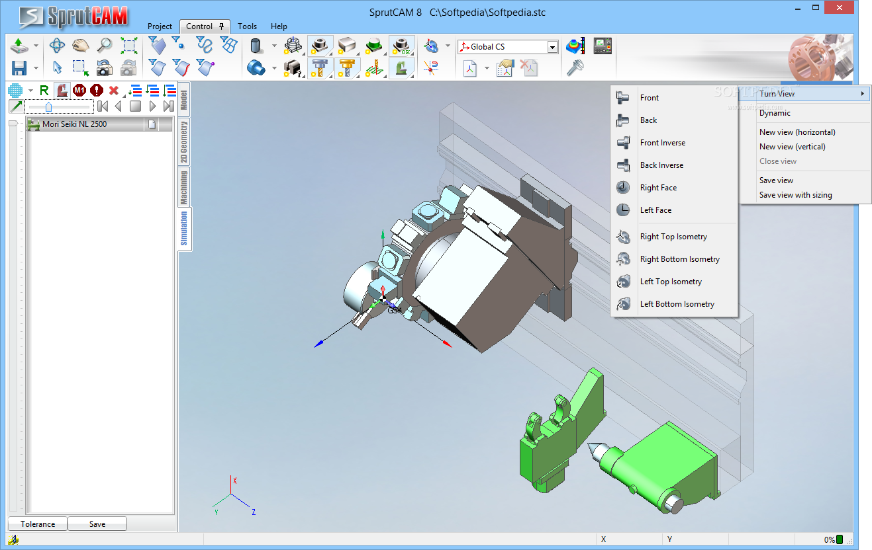
Task: Click the document icon in Mori Seiki row
Action: click(x=152, y=124)
